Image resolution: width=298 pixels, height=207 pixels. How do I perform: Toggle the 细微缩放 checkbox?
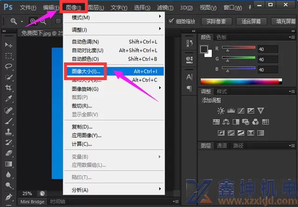point(171,21)
